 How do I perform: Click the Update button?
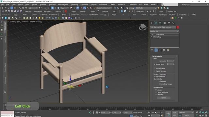pyautogui.click(x=164, y=98)
